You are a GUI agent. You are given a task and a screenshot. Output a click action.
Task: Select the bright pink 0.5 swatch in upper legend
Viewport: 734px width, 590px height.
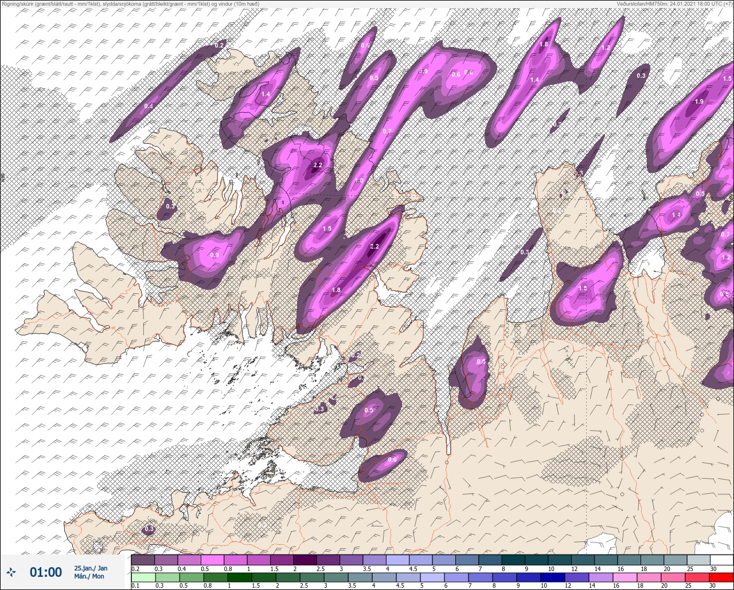point(212,560)
